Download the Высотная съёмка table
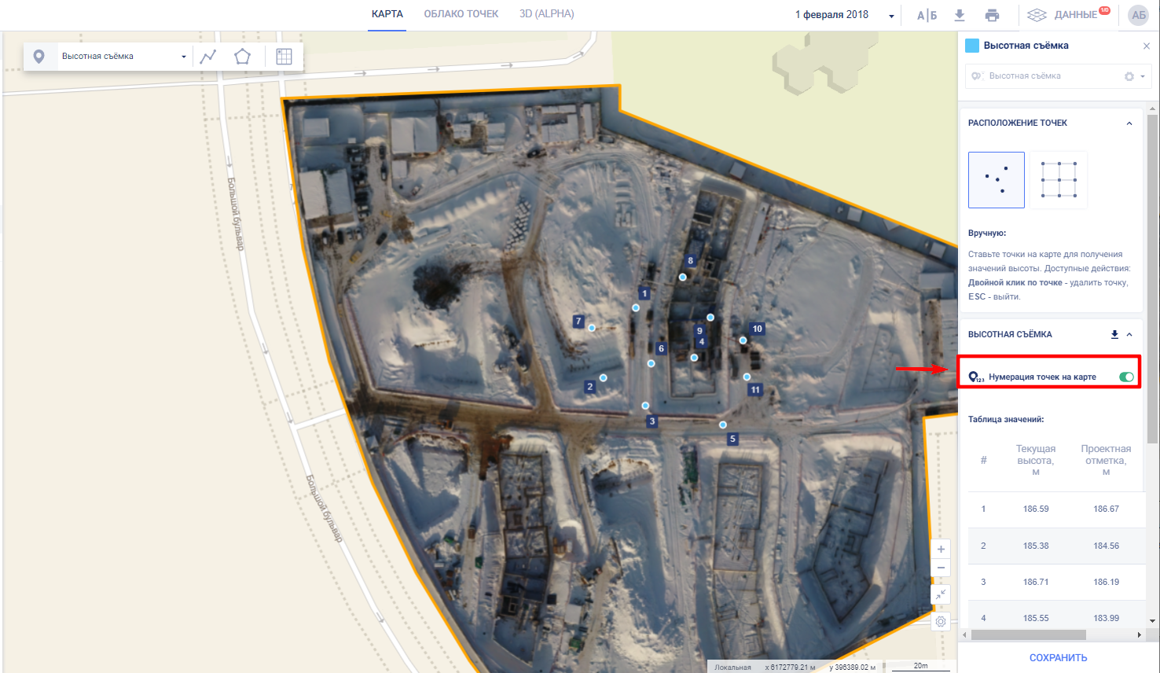 point(1114,334)
